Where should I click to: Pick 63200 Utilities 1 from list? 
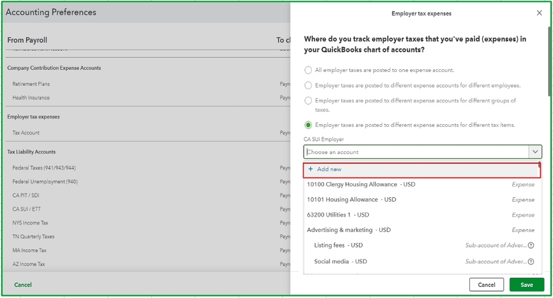pyautogui.click(x=338, y=215)
